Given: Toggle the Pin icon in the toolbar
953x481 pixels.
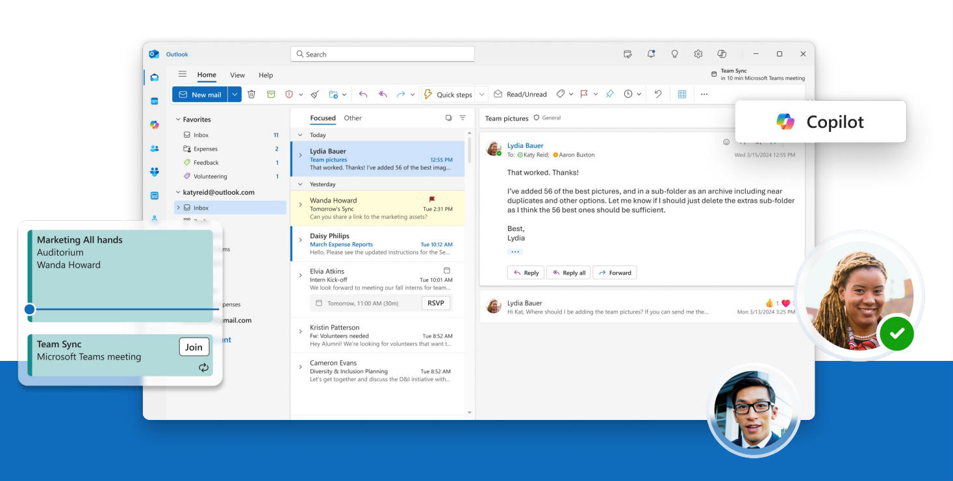Looking at the screenshot, I should click(x=609, y=94).
